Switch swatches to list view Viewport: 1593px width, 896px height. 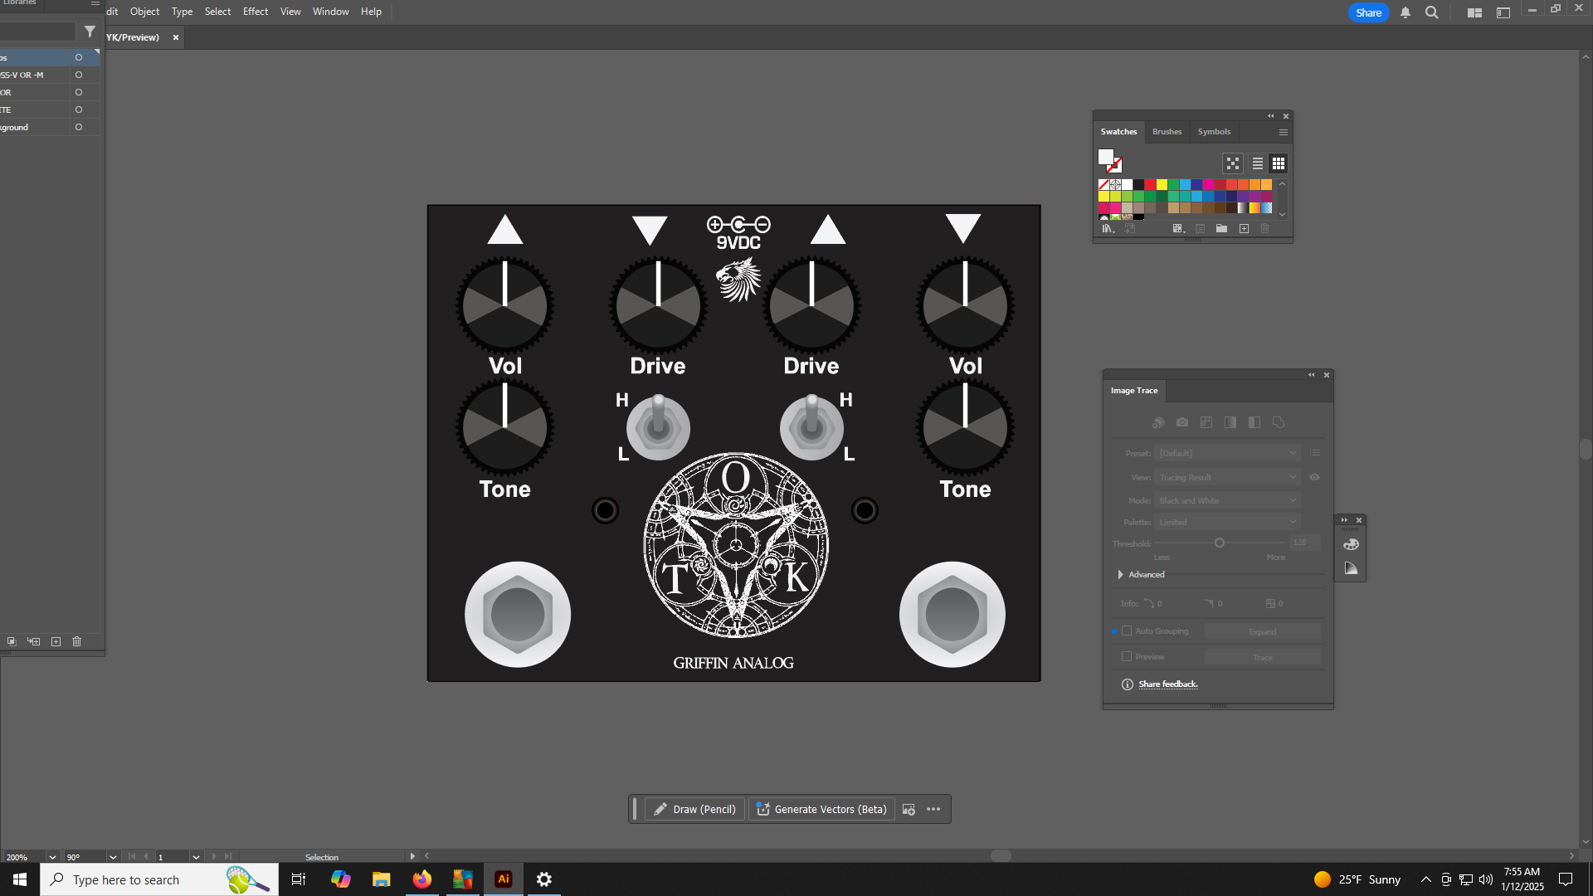point(1257,163)
